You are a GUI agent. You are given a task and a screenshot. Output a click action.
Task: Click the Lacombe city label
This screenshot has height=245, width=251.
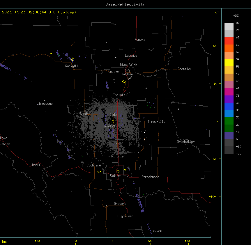pos(131,56)
